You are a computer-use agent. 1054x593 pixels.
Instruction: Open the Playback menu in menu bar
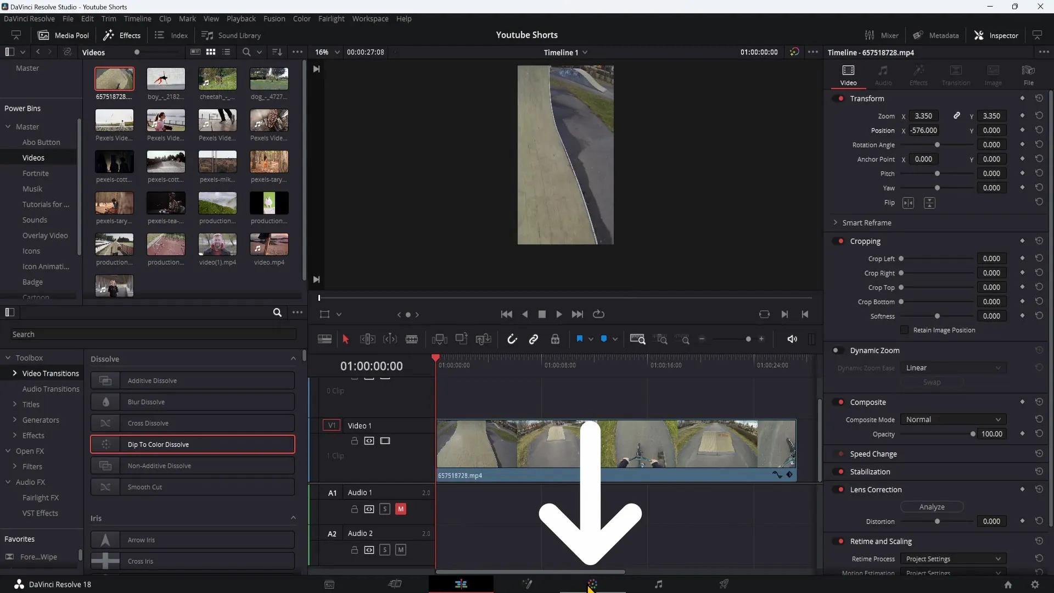(241, 18)
